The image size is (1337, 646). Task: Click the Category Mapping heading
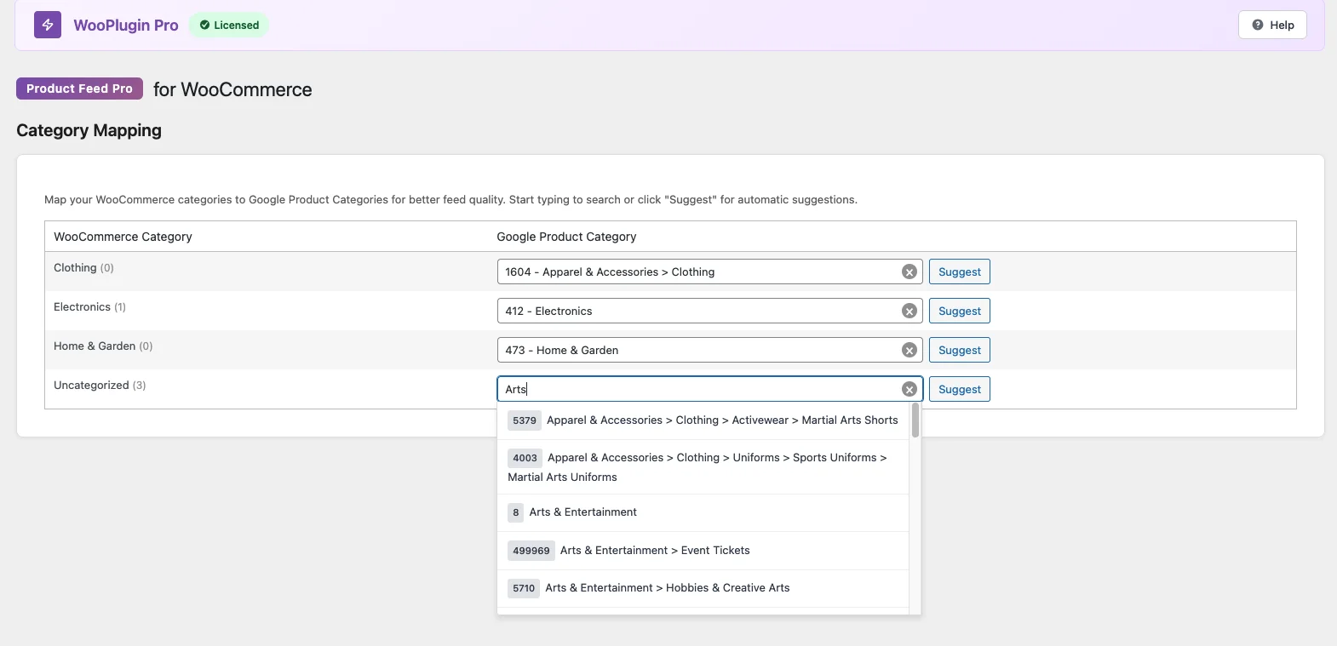pos(89,130)
